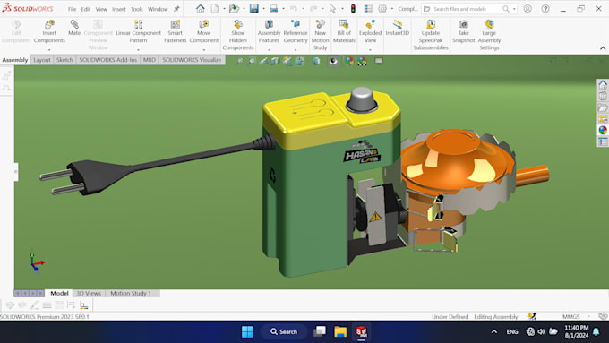This screenshot has height=343, width=609.
Task: Toggle Hide/Show Items eye icon
Action: [x=333, y=61]
